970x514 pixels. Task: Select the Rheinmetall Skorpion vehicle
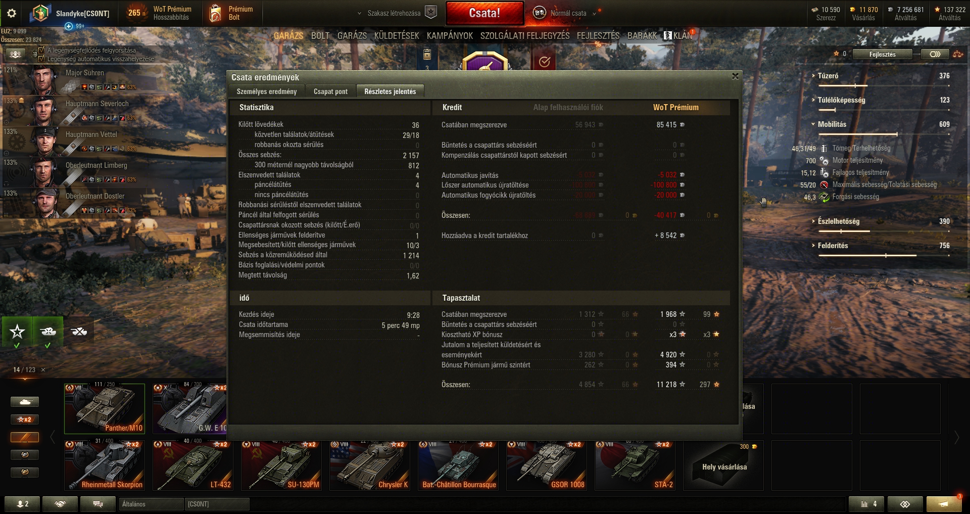click(x=105, y=465)
